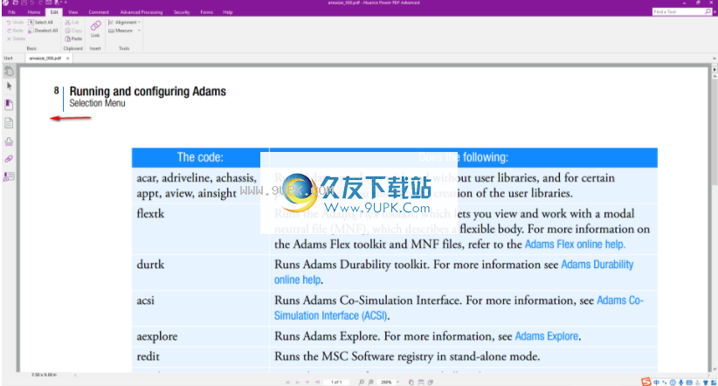The width and height of the screenshot is (718, 386).
Task: Click the zoom level field showing 256%
Action: [386, 382]
